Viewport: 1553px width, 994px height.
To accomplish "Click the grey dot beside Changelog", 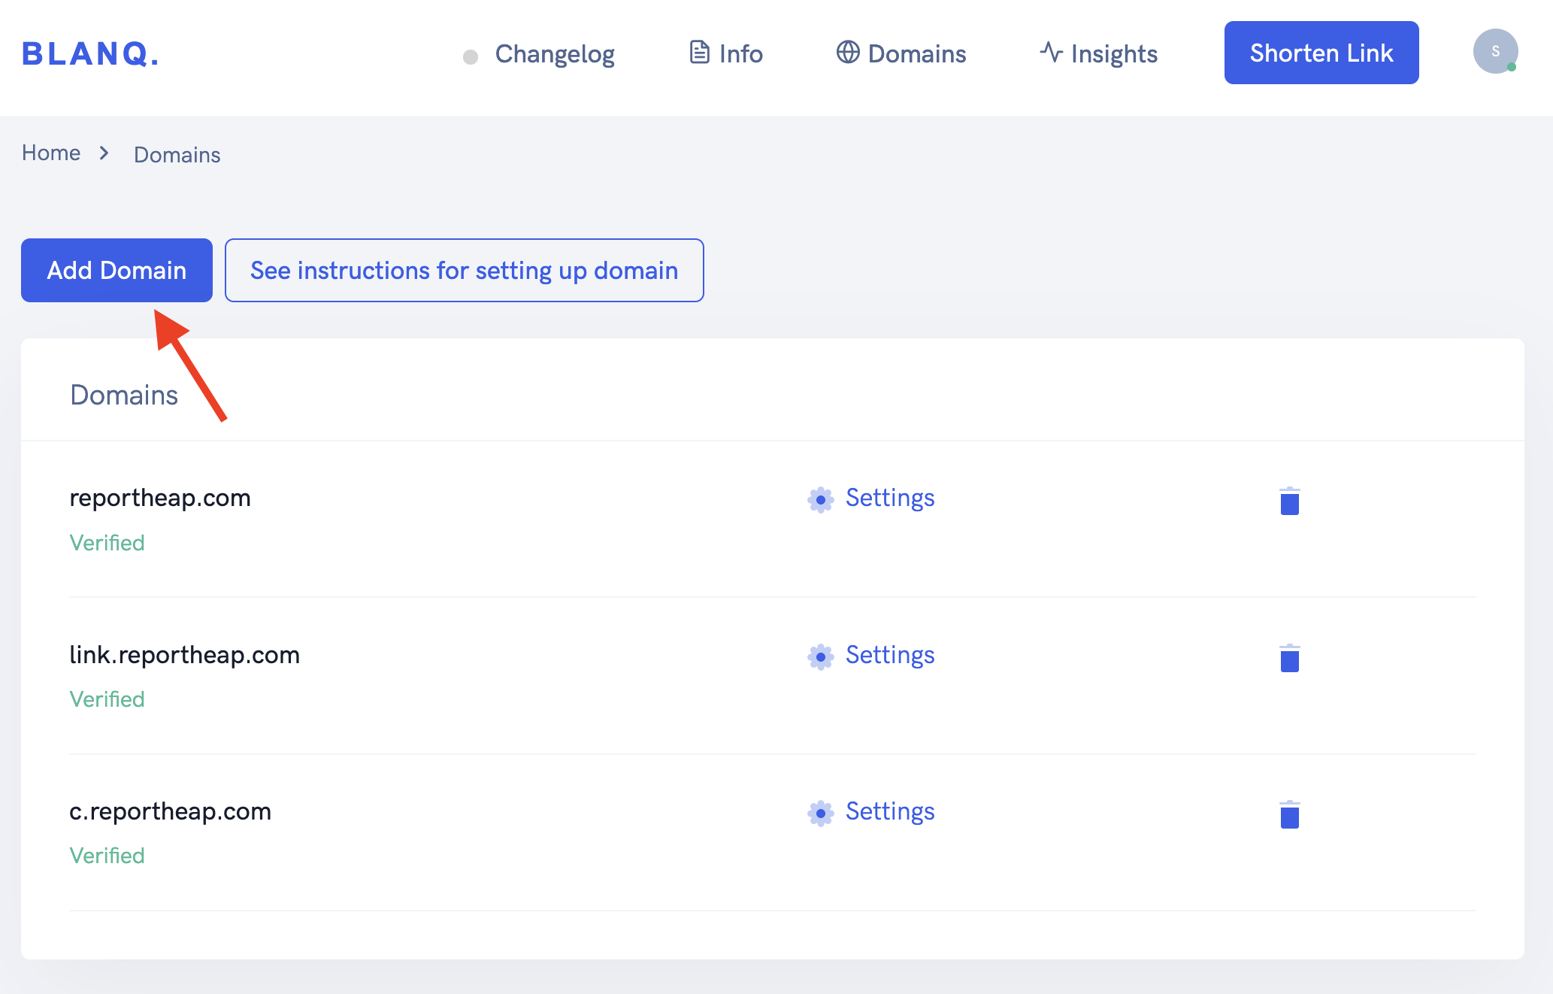I will 471,57.
